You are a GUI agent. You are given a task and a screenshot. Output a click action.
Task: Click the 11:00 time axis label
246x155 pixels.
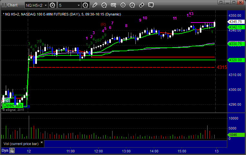click(70, 151)
